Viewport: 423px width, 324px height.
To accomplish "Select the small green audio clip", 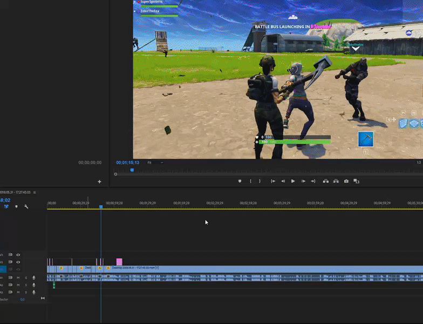I will point(54,285).
